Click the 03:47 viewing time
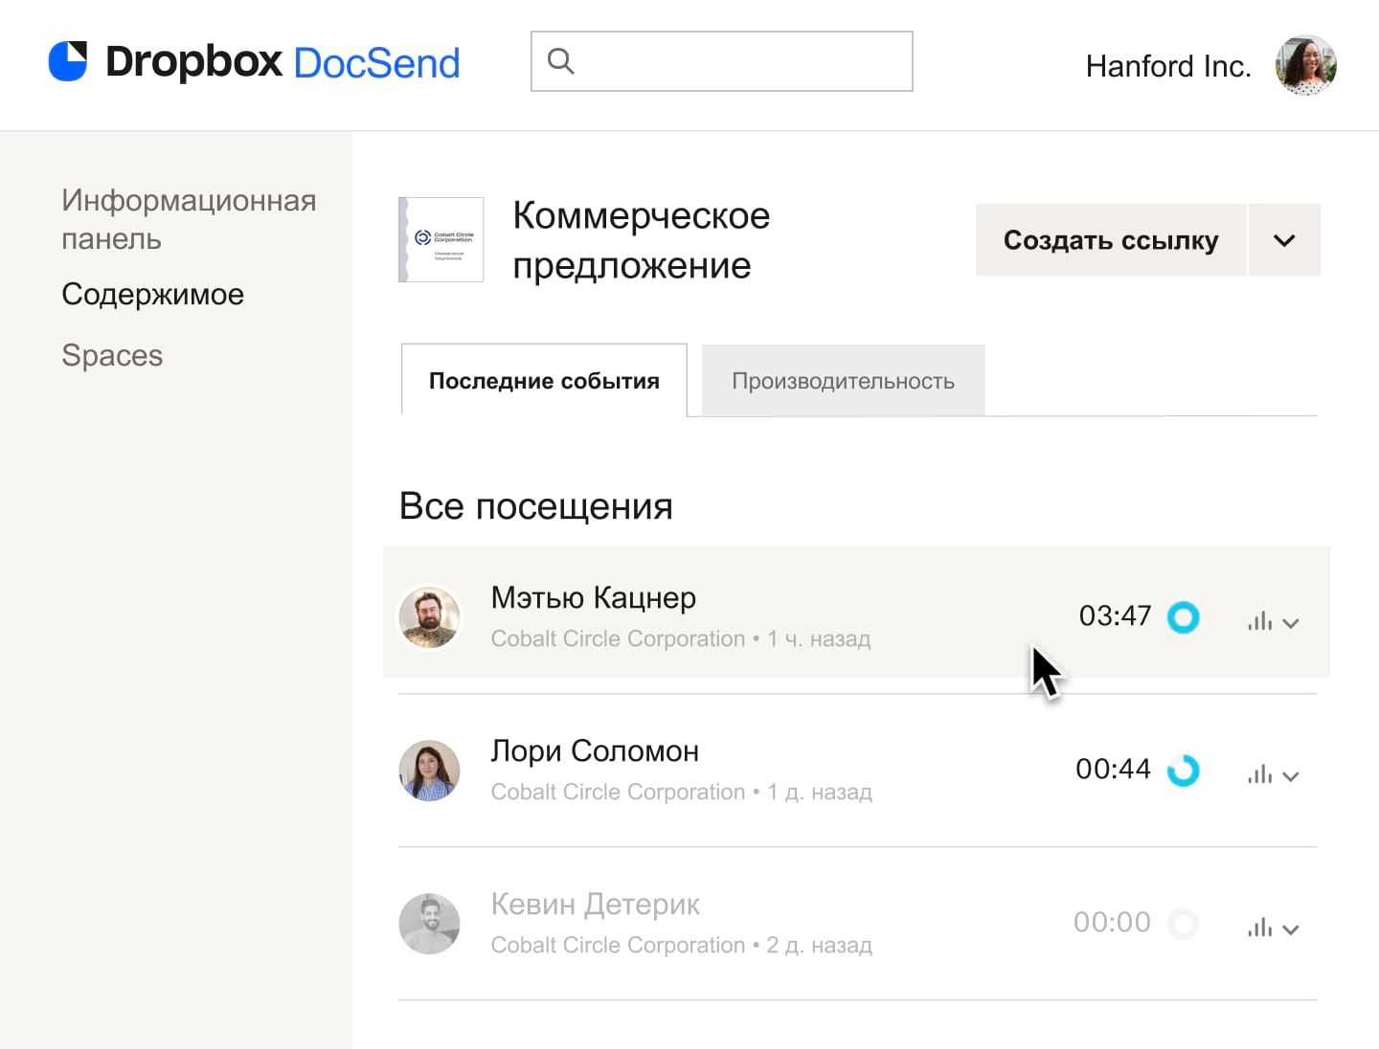The height and width of the screenshot is (1049, 1379). [x=1115, y=615]
